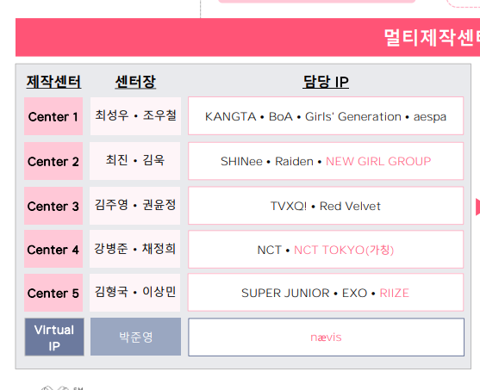This screenshot has height=390, width=480.
Task: Click the NEW GIRL GROUP pink text
Action: pyautogui.click(x=378, y=161)
